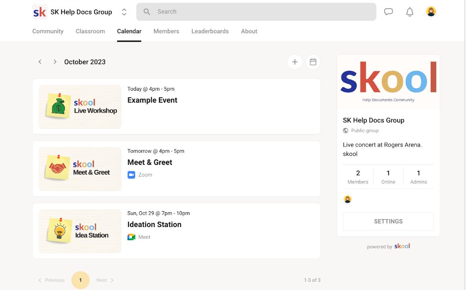
Task: Go to the Leaderboards tab
Action: point(210,31)
